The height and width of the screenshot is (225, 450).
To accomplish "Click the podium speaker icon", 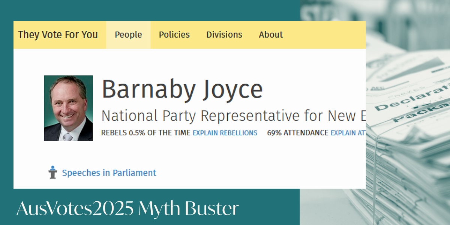I will coord(52,172).
